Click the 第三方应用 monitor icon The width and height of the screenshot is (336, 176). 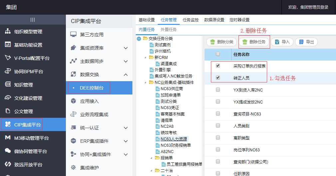click(x=73, y=35)
